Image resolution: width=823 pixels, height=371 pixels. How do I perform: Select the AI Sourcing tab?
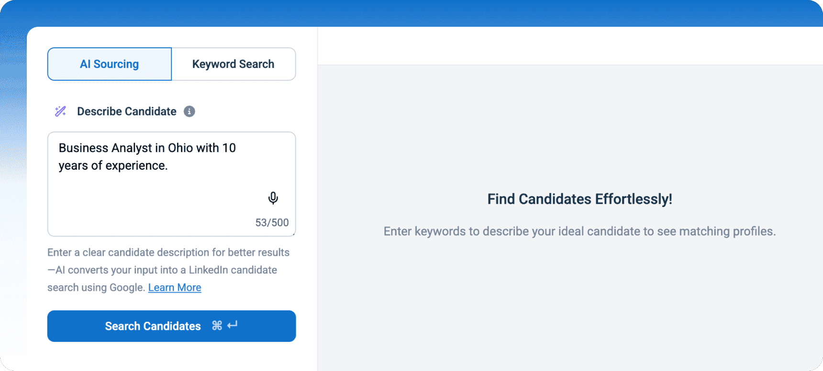click(x=109, y=64)
